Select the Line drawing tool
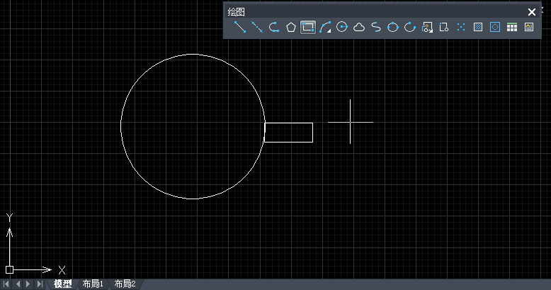The width and height of the screenshot is (551, 290). point(240,28)
